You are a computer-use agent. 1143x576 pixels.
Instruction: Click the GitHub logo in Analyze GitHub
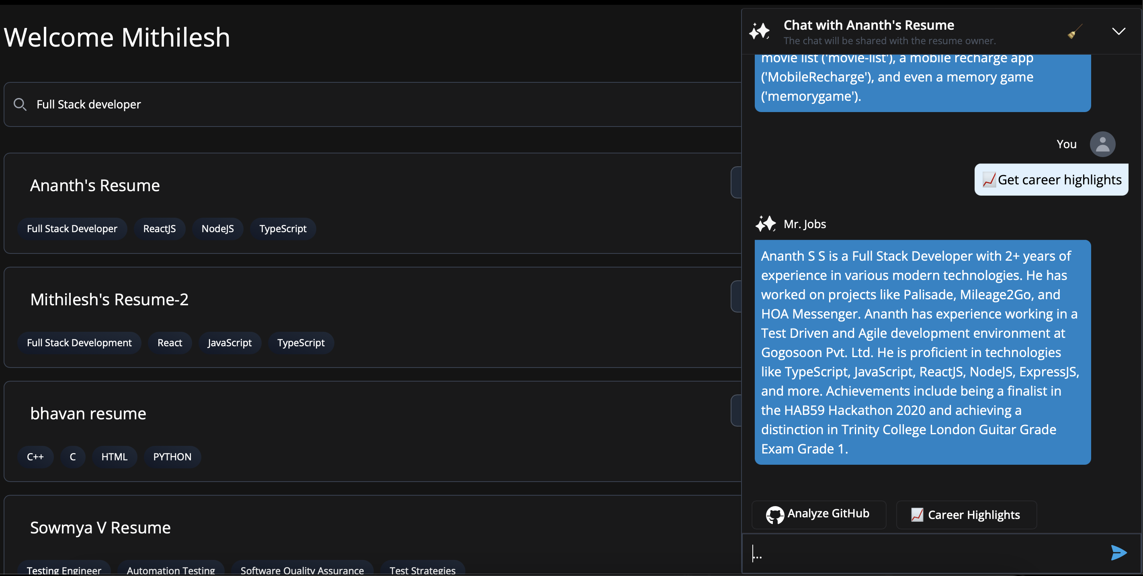click(775, 515)
